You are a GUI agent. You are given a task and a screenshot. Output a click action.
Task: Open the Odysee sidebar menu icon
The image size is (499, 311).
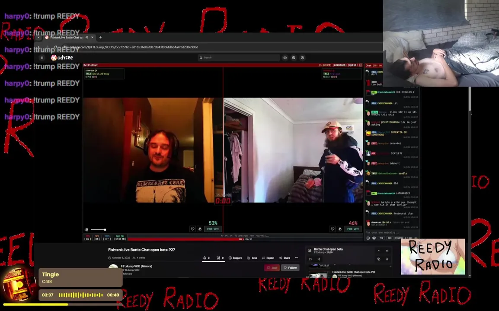(42, 57)
